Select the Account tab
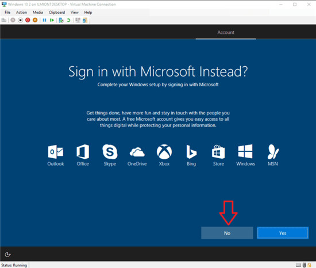 coord(226,32)
